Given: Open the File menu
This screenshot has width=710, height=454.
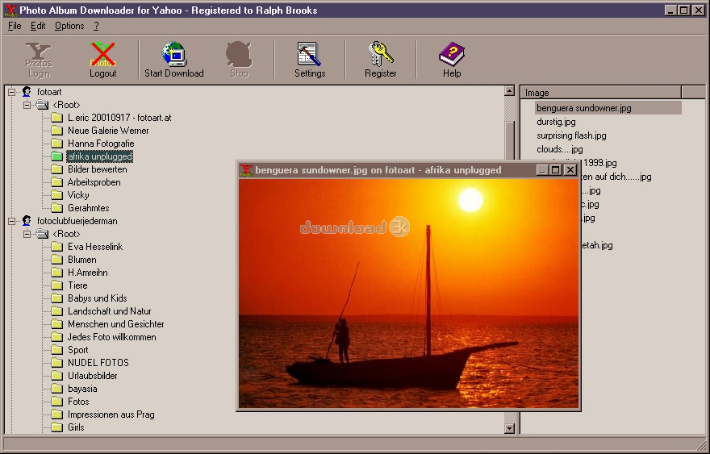Looking at the screenshot, I should pyautogui.click(x=15, y=26).
